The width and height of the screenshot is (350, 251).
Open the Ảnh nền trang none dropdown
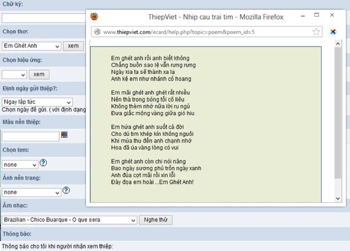point(31,193)
